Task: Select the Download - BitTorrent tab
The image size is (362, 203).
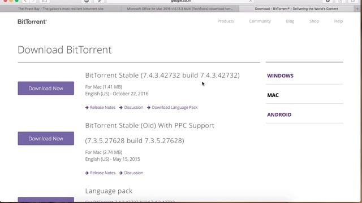Action: [296, 9]
